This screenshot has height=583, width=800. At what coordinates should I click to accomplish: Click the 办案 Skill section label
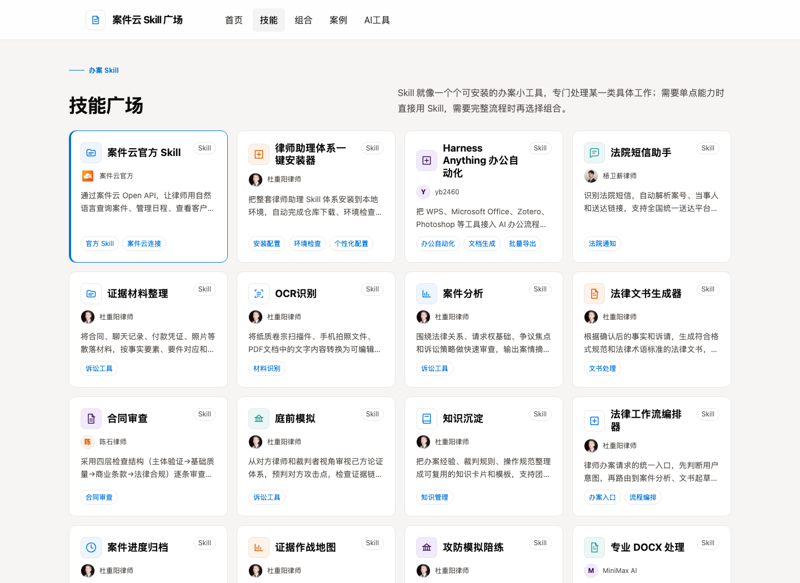[104, 71]
